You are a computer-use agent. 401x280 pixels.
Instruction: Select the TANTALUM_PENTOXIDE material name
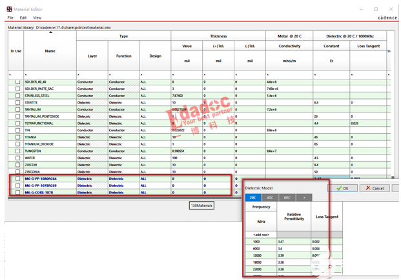pyautogui.click(x=42, y=116)
